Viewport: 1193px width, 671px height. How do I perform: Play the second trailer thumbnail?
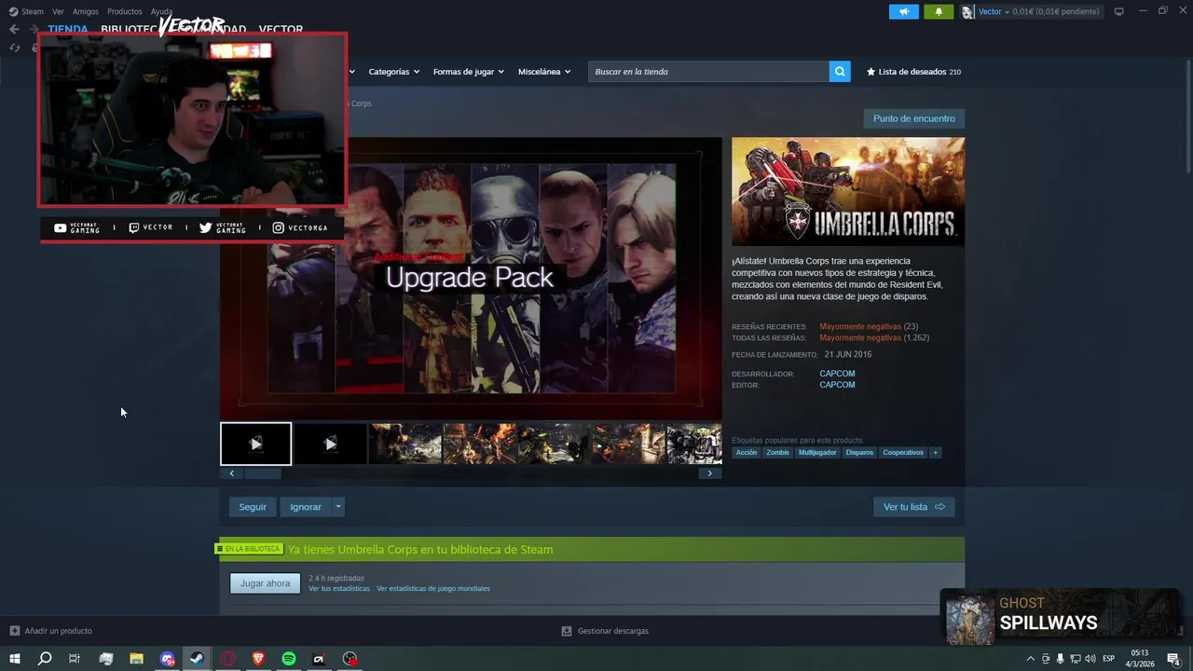click(330, 444)
